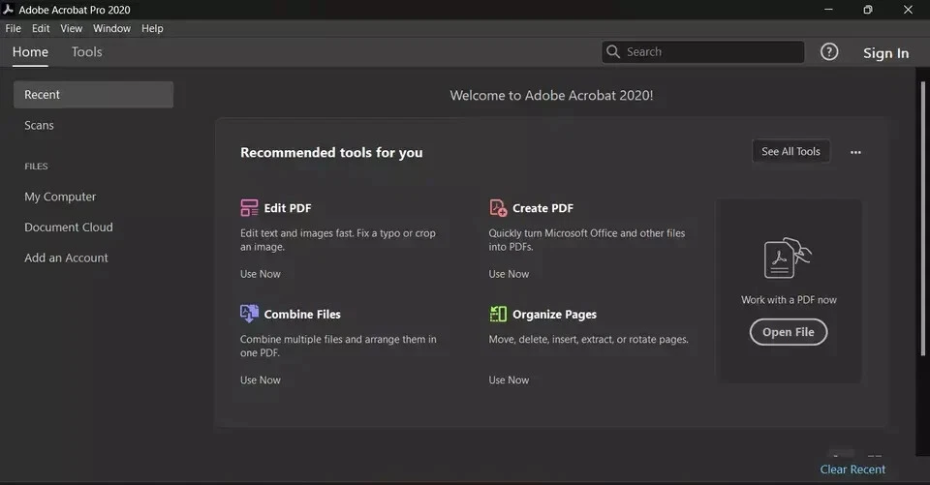
Task: Click the Combine Files tool icon
Action: (249, 314)
